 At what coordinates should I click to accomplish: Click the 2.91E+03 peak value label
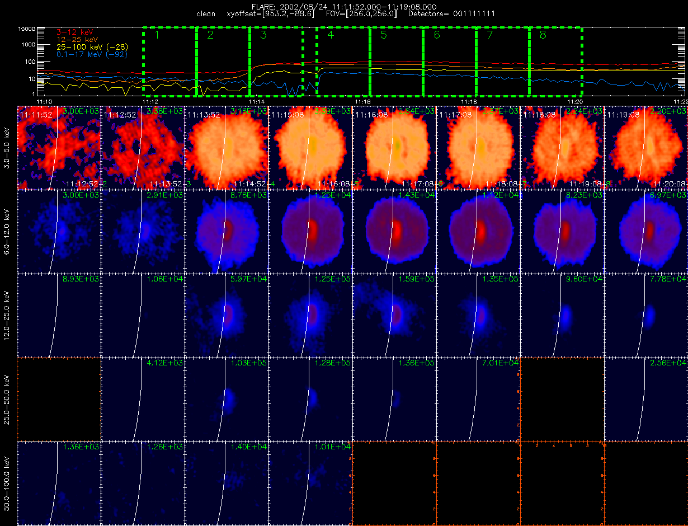click(x=164, y=195)
